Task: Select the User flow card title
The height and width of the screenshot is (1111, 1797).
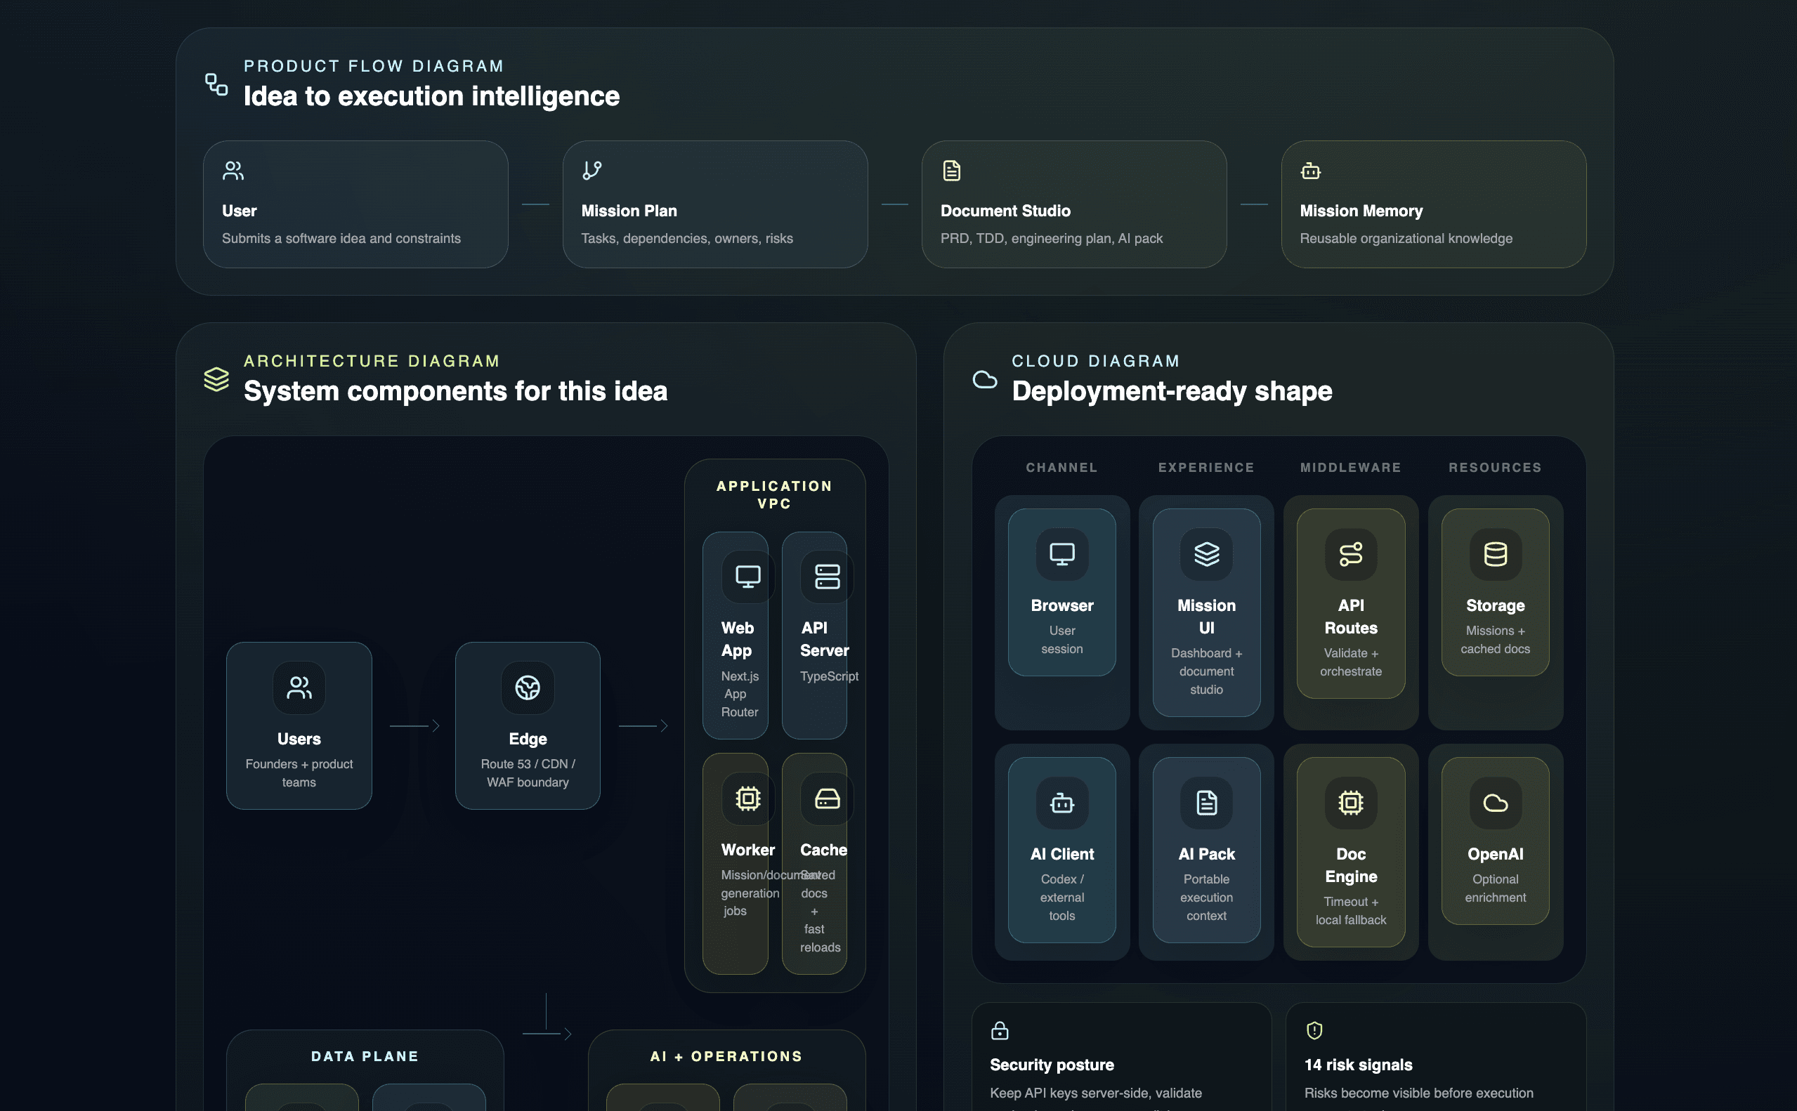Action: click(239, 211)
